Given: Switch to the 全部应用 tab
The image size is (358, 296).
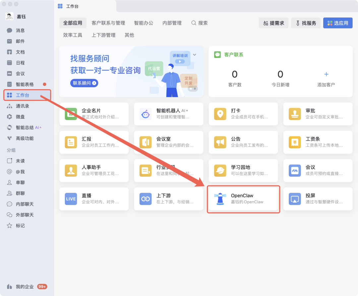Looking at the screenshot, I should pos(73,23).
